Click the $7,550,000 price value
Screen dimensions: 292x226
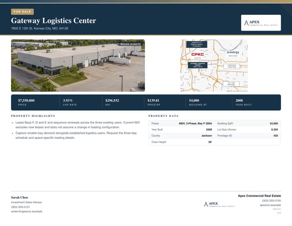click(26, 100)
